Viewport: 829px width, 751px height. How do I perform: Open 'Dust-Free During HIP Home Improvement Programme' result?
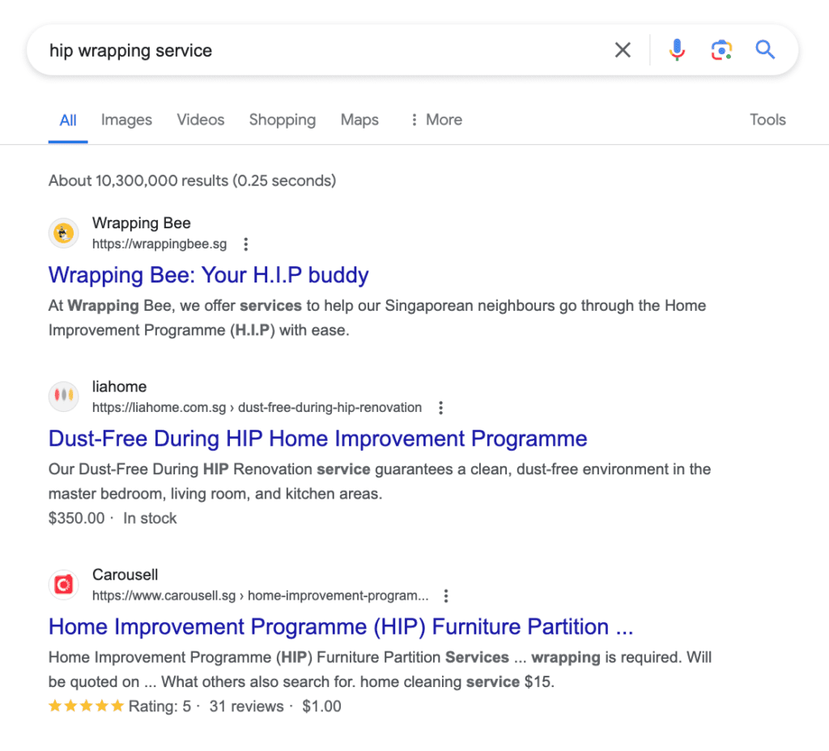317,439
